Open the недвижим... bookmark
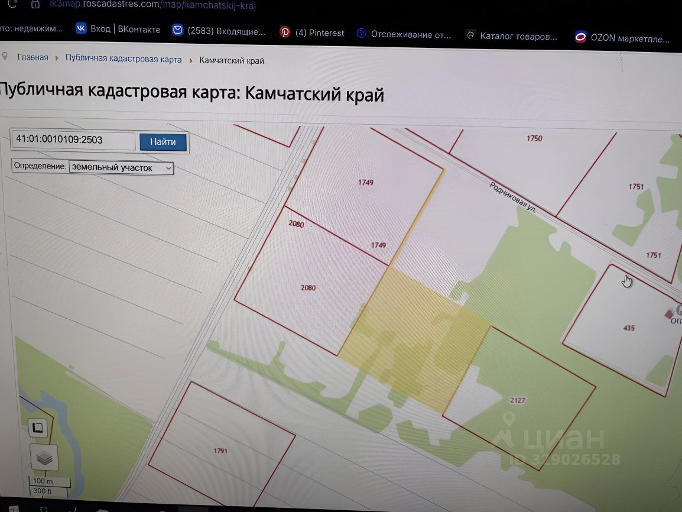682x512 pixels. pos(31,28)
